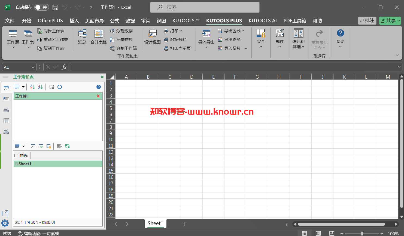Switch to normal view in status bar
The height and width of the screenshot is (236, 404).
pyautogui.click(x=305, y=233)
